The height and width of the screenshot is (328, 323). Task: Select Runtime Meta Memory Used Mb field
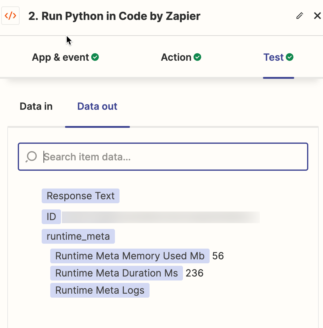pos(130,256)
